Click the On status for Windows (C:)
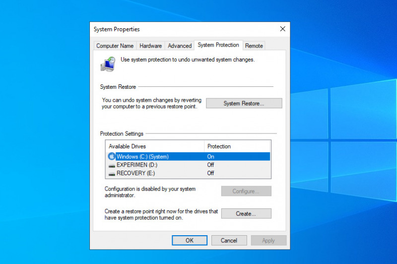Image resolution: width=397 pixels, height=264 pixels. click(211, 156)
